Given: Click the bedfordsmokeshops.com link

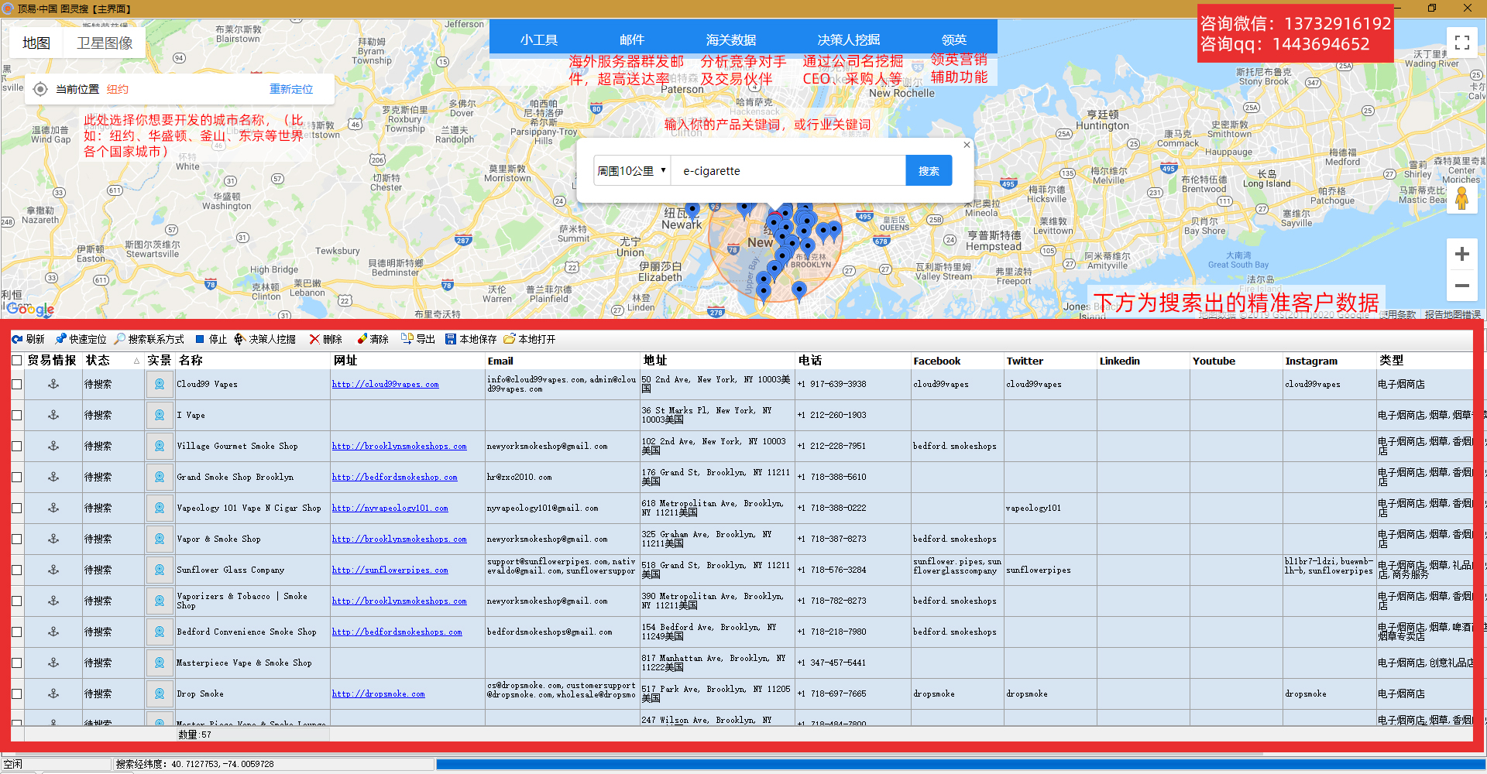Looking at the screenshot, I should pos(397,632).
